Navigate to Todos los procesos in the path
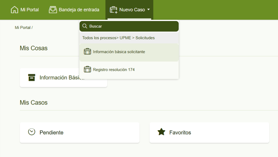The height and width of the screenshot is (157, 278). coord(99,38)
